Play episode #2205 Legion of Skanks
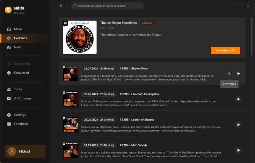 pos(238,125)
